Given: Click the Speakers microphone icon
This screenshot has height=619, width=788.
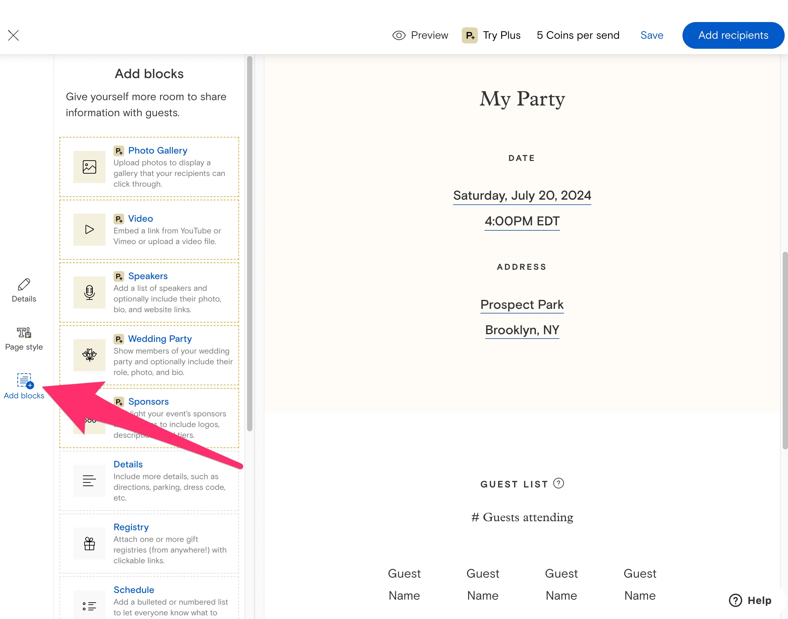Looking at the screenshot, I should click(89, 292).
